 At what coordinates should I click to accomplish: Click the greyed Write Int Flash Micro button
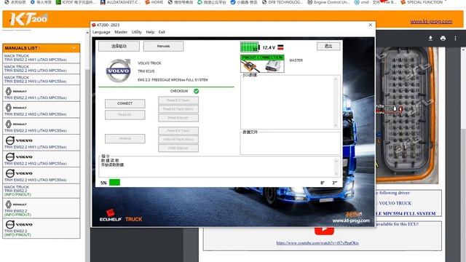(178, 139)
